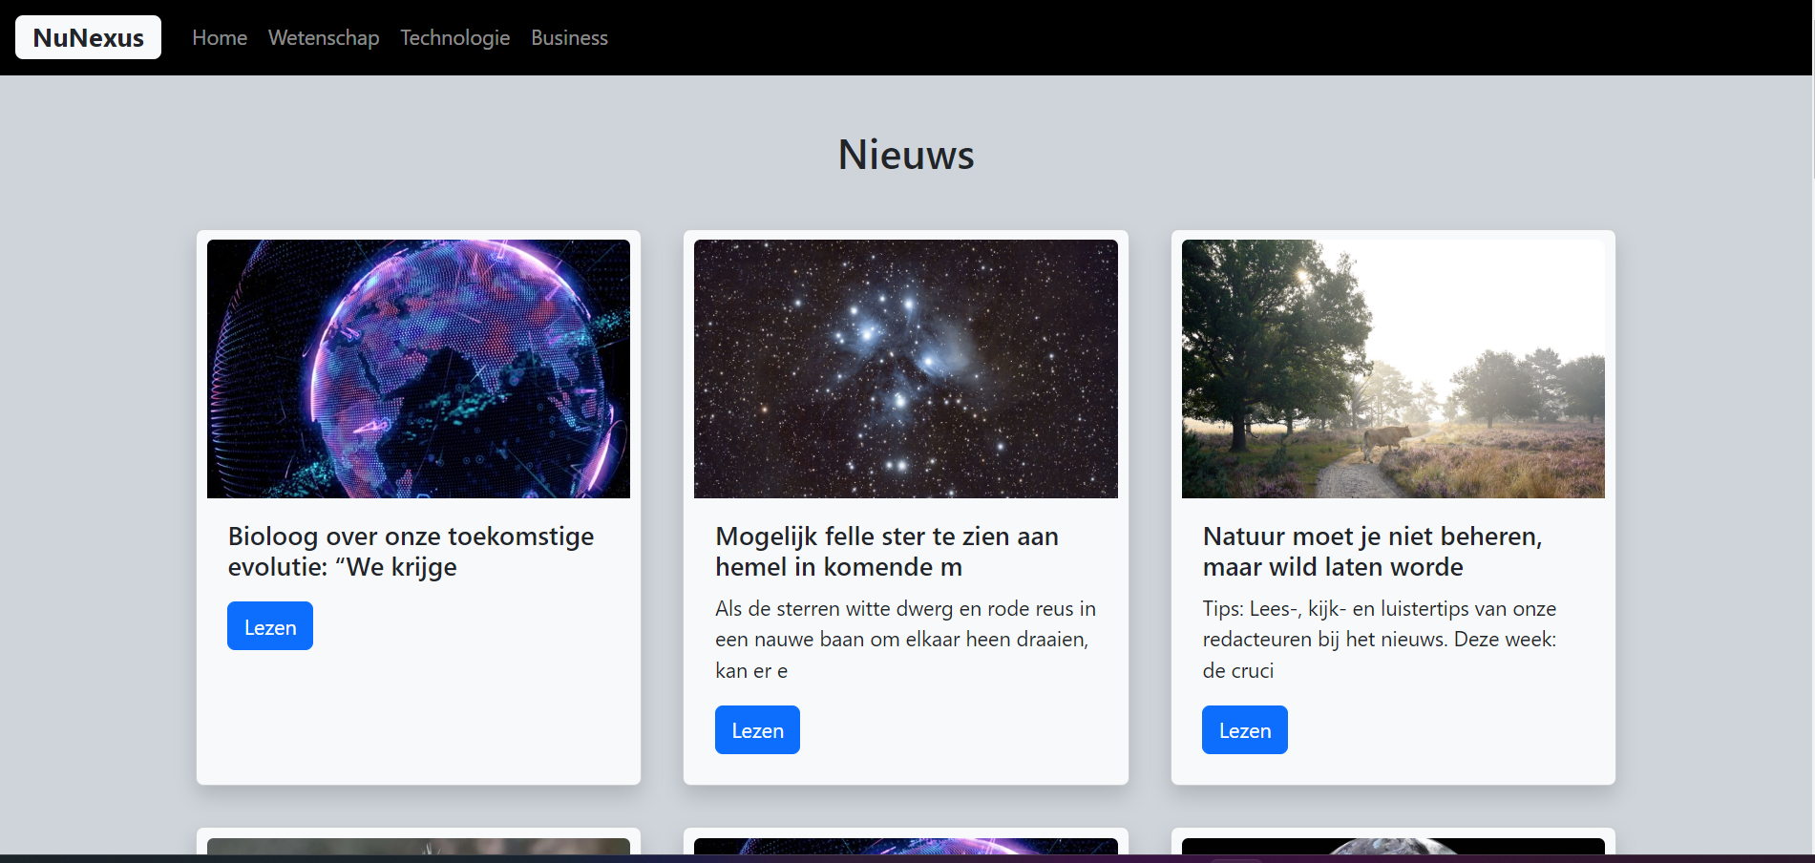Open the misty heath landscape image
1815x863 pixels.
tap(1393, 368)
